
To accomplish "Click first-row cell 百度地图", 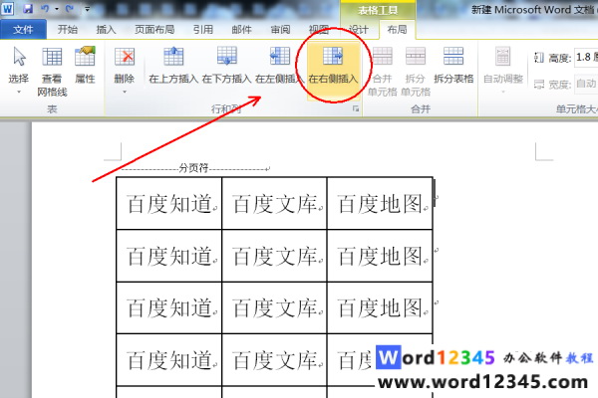I will 380,203.
